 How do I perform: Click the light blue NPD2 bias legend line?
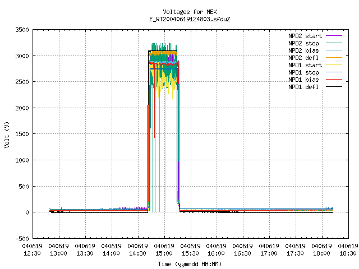334,50
